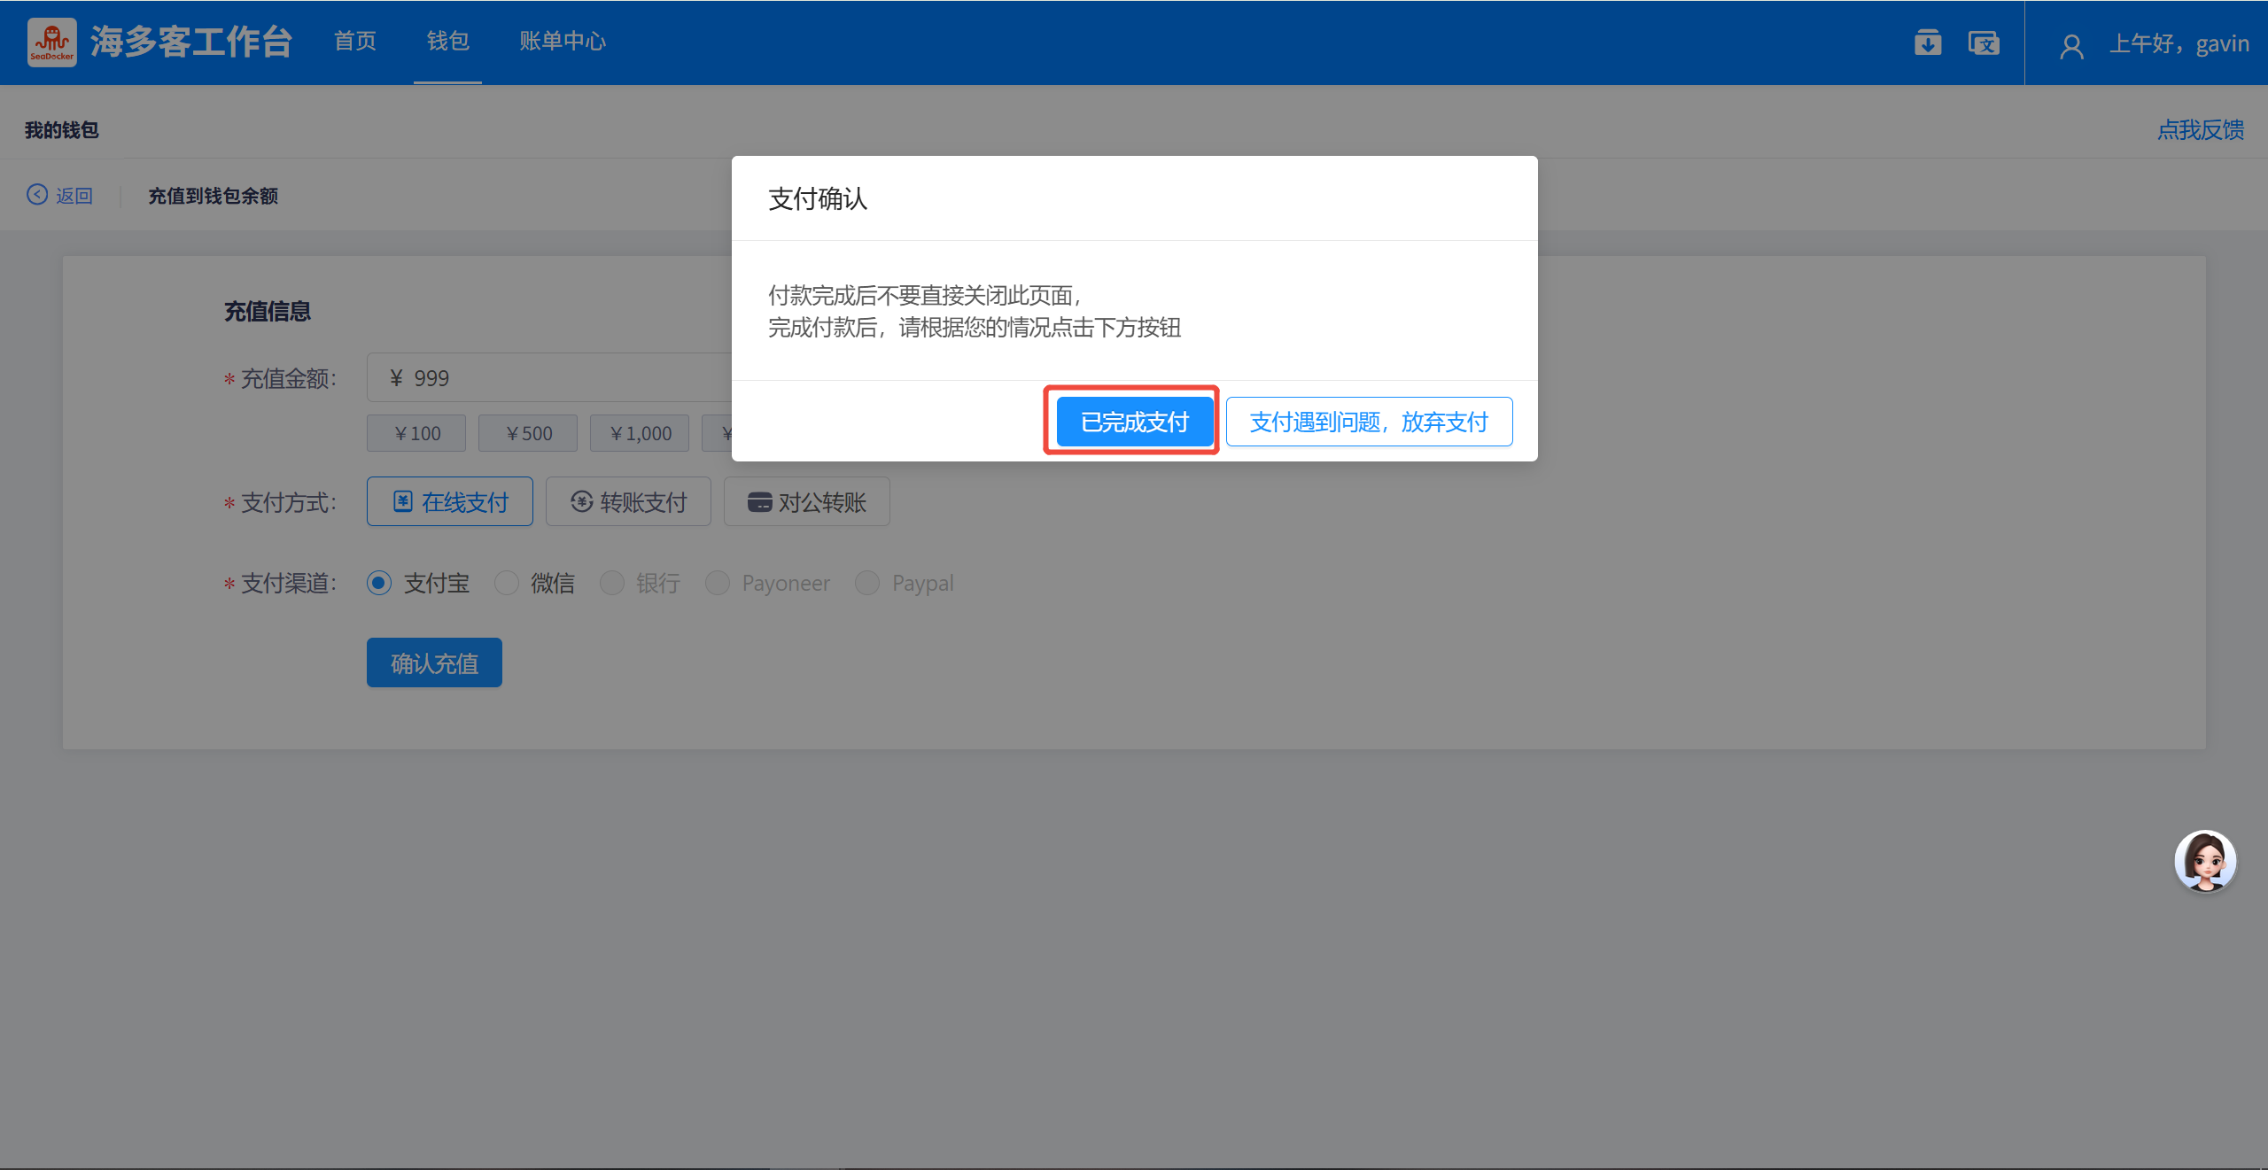Select 转账支付 transfer payment option
The height and width of the screenshot is (1170, 2268).
(x=628, y=502)
